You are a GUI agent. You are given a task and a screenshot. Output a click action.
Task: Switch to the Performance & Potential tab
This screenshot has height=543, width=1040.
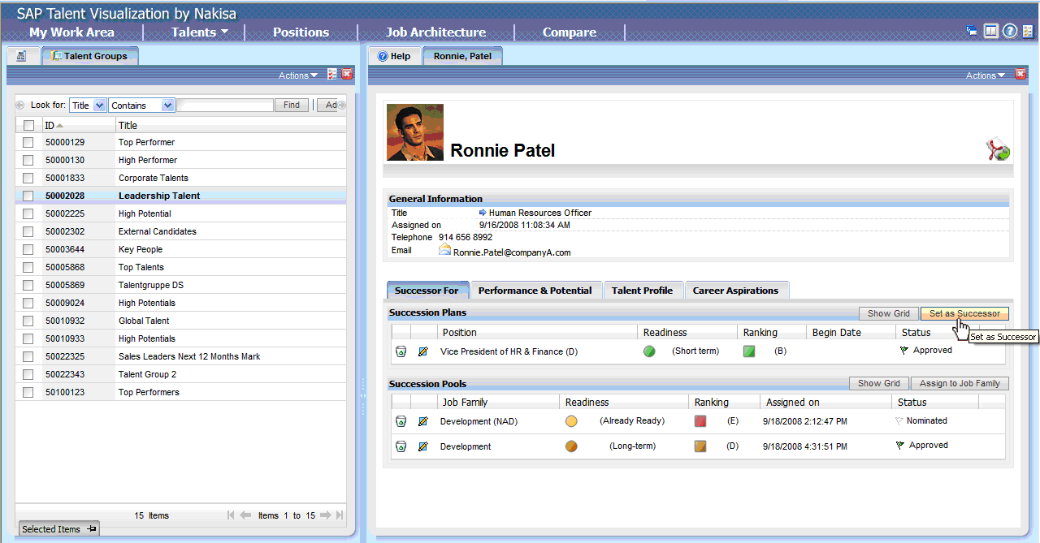point(535,291)
